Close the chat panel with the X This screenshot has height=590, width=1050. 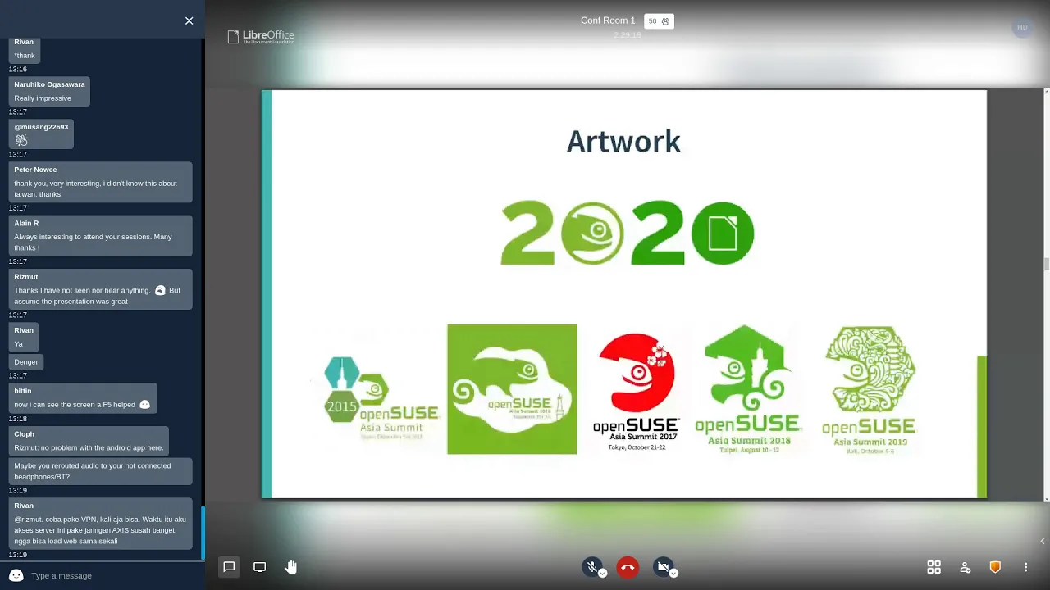189,20
